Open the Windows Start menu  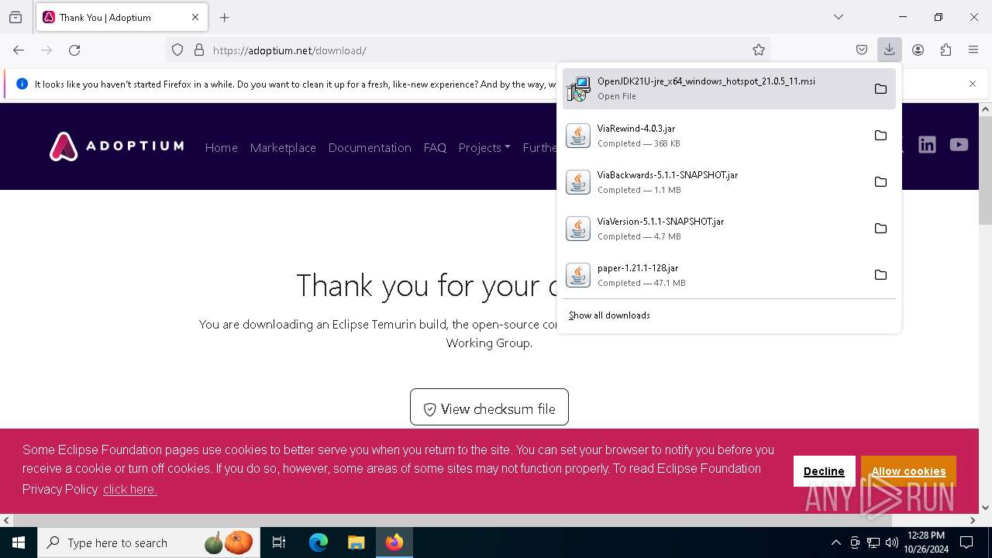(x=19, y=542)
